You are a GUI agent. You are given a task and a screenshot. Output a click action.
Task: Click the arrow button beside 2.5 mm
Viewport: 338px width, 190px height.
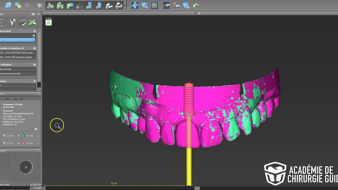tap(31, 188)
